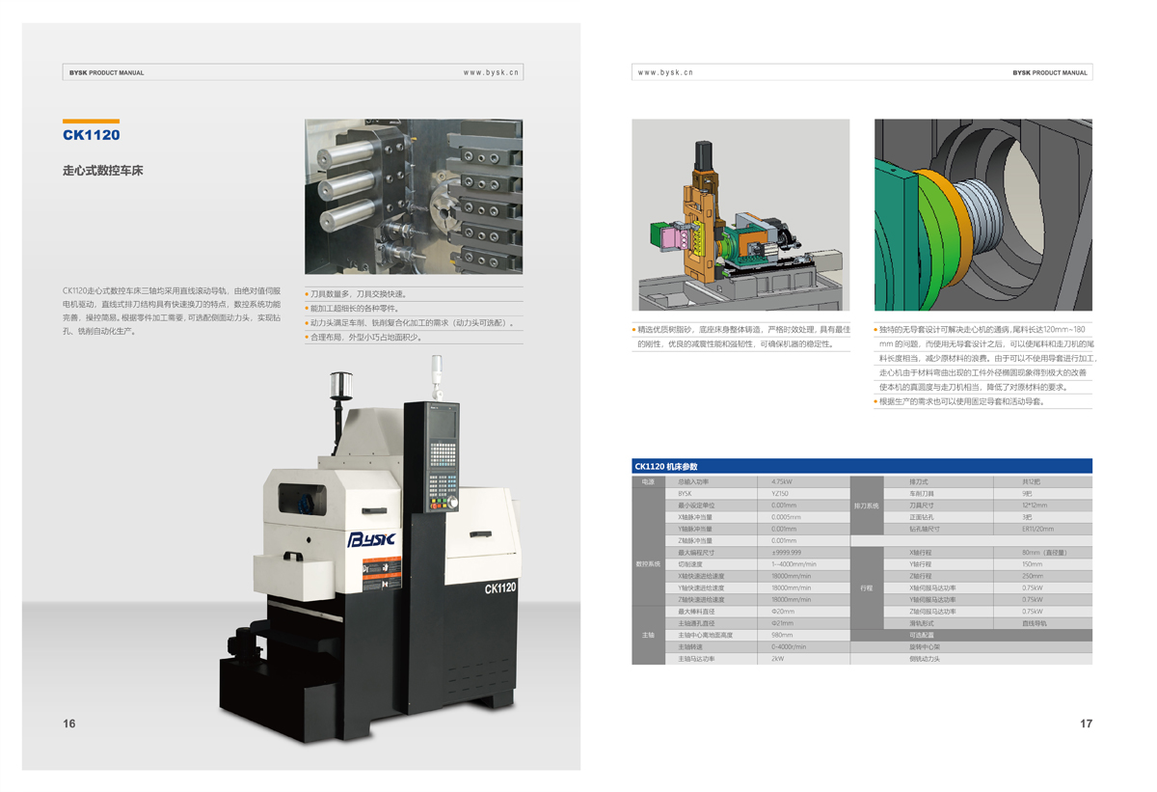
Task: Click the 总输入功率 row label
Action: tap(692, 481)
